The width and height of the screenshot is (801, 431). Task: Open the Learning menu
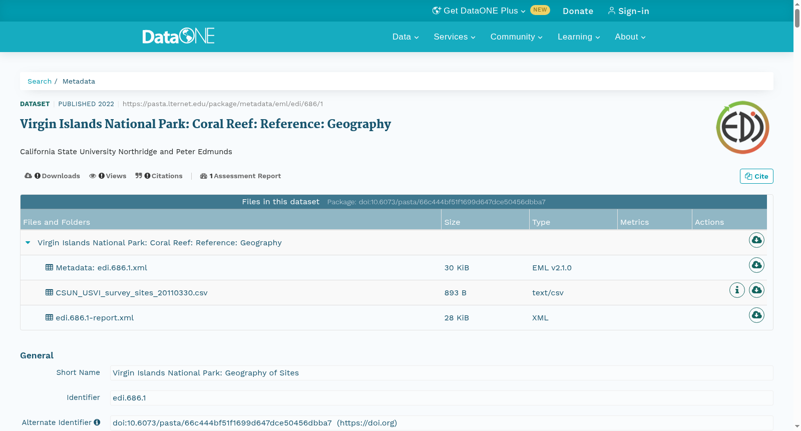[579, 37]
